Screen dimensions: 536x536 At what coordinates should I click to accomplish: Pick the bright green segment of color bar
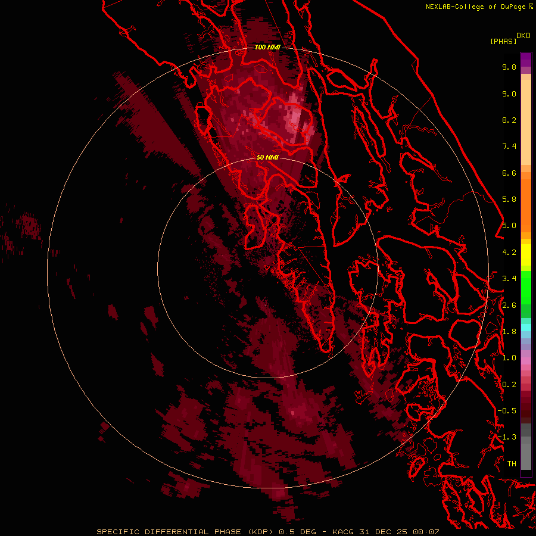(526, 286)
